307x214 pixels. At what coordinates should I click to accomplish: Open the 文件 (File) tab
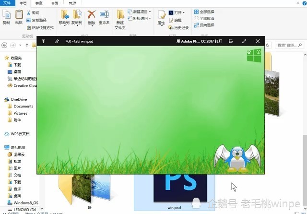pos(7,3)
